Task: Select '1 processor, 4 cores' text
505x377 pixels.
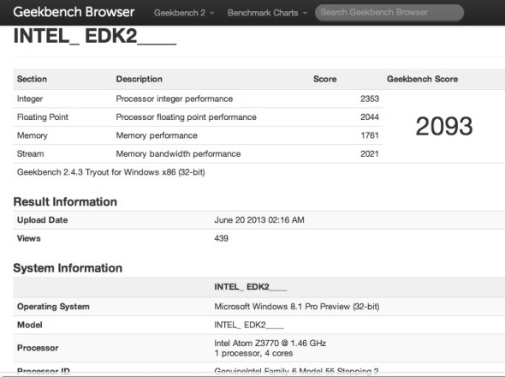Action: coord(253,354)
